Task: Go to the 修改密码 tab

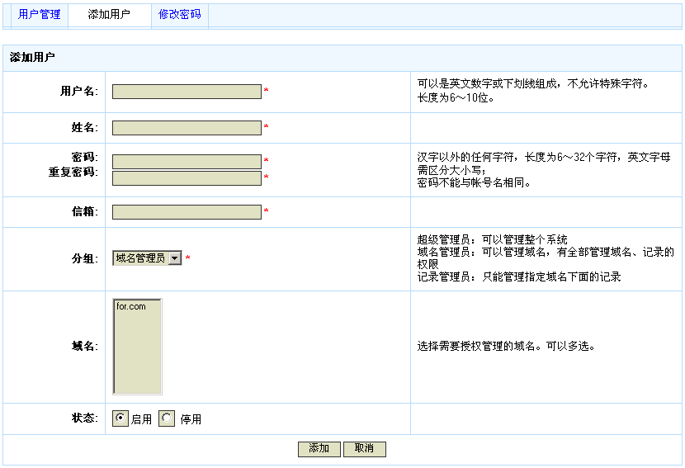Action: (x=179, y=15)
